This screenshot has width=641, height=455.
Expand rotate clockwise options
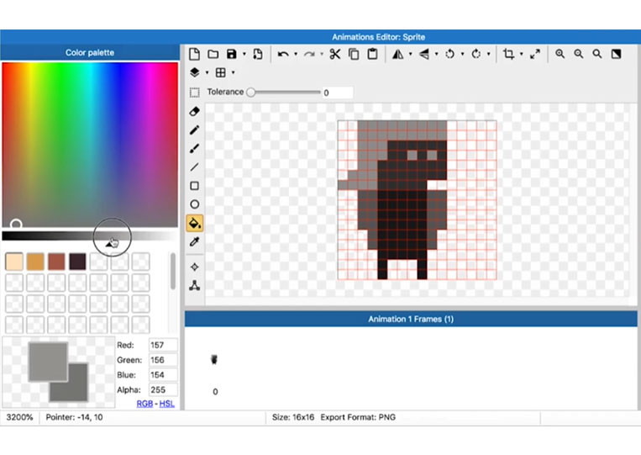pyautogui.click(x=488, y=54)
